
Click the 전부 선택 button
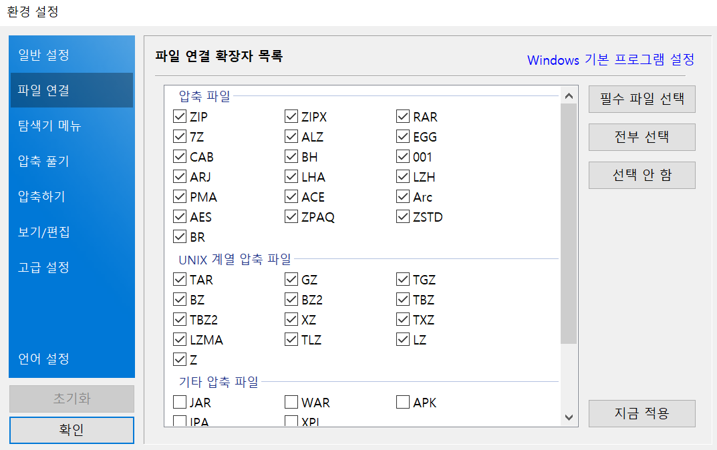coord(641,137)
